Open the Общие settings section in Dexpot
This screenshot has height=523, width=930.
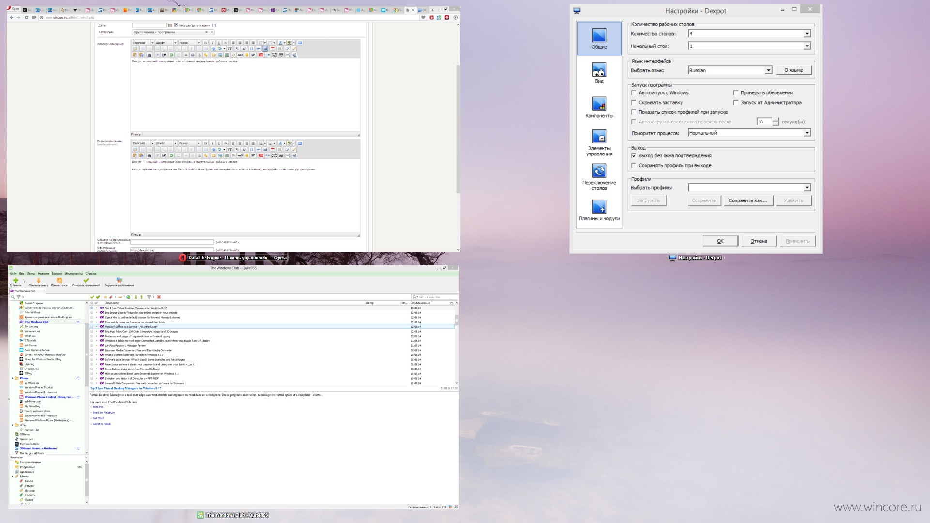pyautogui.click(x=599, y=38)
